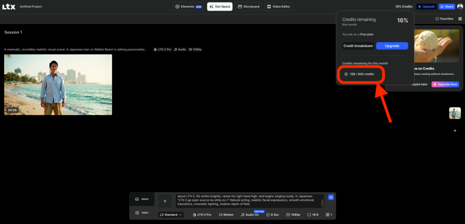465x224 pixels.
Task: Toggle the Audio On setting
Action: (x=250, y=214)
